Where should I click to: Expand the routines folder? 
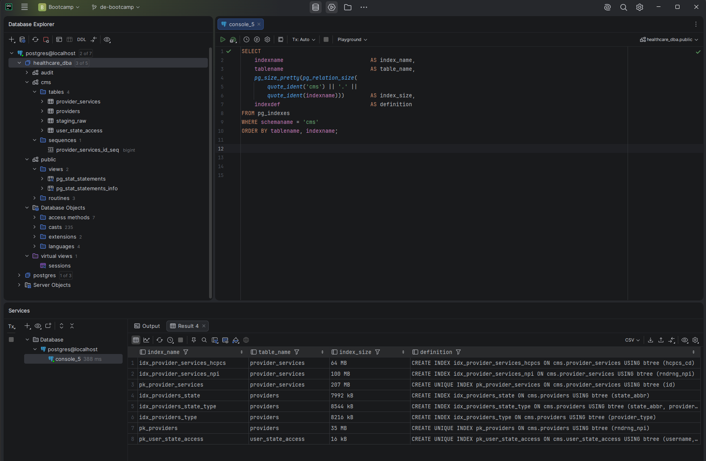click(35, 198)
